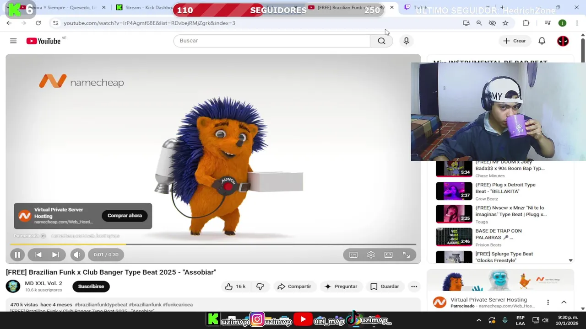The image size is (586, 329).
Task: Close the Ahora Y Siempre tab
Action: [x=104, y=7]
